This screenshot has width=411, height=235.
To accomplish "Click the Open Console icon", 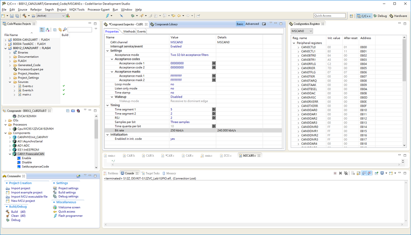I will 390,173.
